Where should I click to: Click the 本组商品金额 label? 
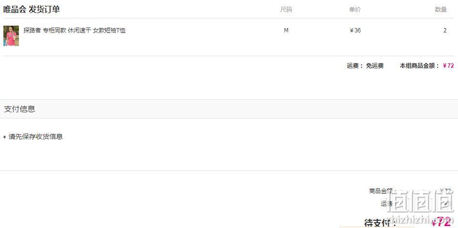coord(419,66)
